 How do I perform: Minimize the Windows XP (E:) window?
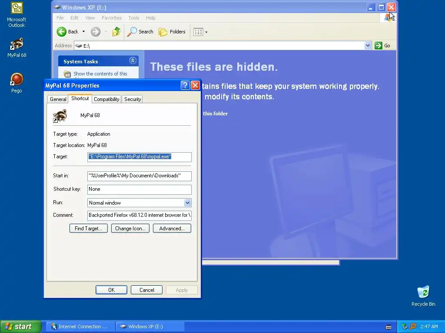[x=371, y=7]
